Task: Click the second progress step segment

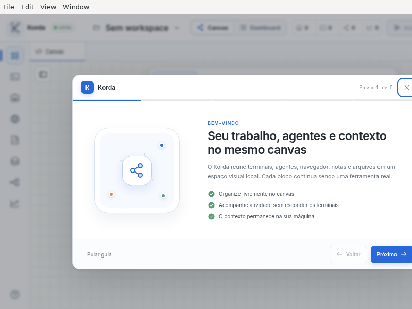Action: click(177, 100)
